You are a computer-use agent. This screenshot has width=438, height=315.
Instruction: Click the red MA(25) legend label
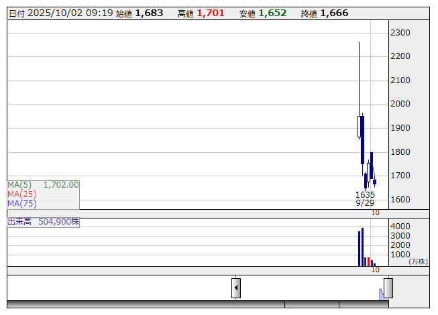coord(22,194)
